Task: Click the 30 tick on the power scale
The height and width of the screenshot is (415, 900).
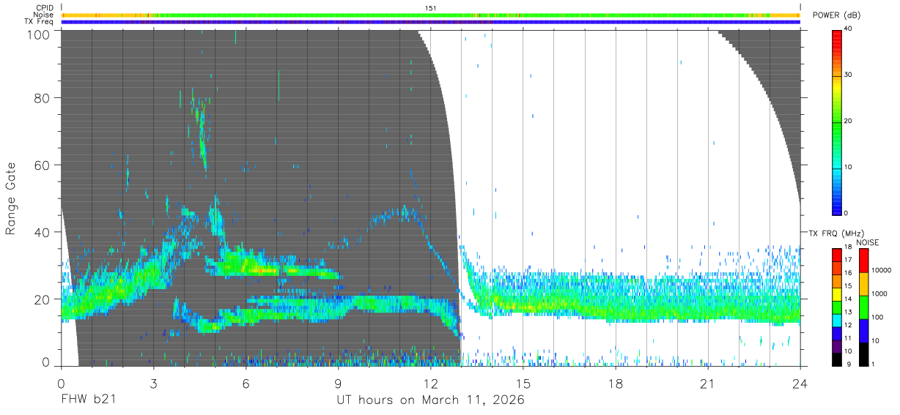Action: [x=849, y=75]
